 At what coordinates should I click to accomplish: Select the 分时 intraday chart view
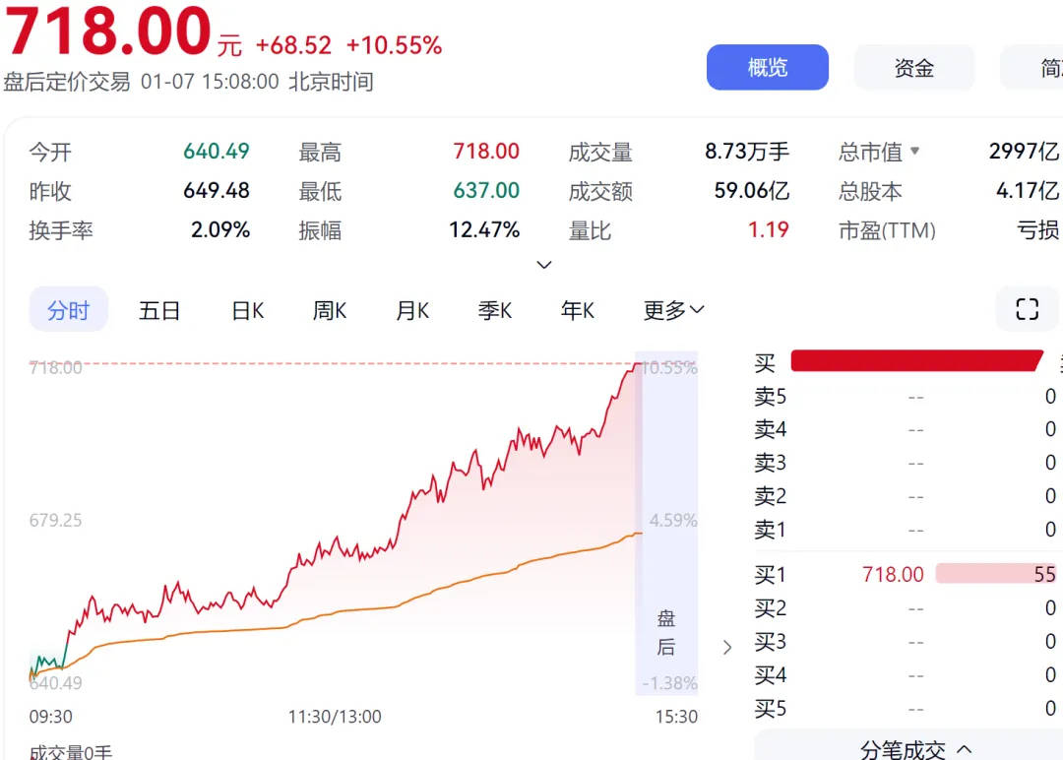coord(68,309)
